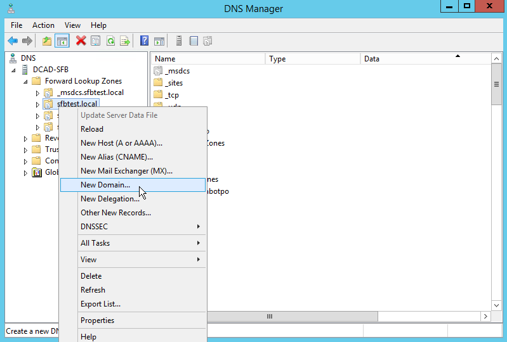Expand the Global Logs node

[x=25, y=174]
